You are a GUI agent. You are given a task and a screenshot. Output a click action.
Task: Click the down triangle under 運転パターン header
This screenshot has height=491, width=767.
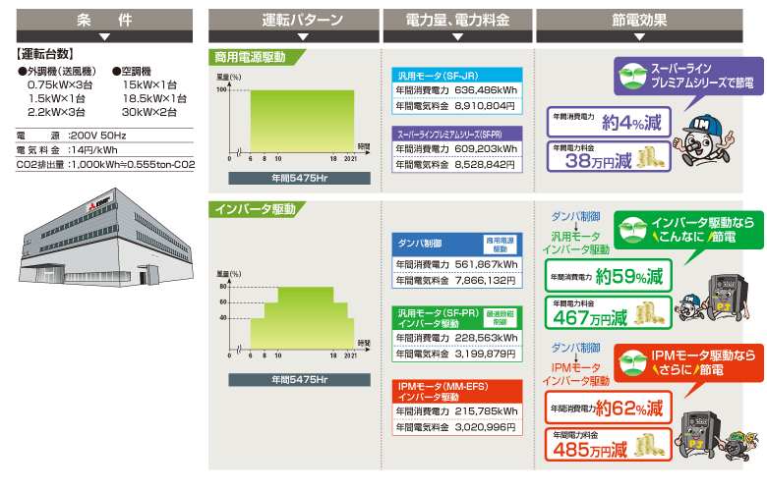pyautogui.click(x=303, y=36)
